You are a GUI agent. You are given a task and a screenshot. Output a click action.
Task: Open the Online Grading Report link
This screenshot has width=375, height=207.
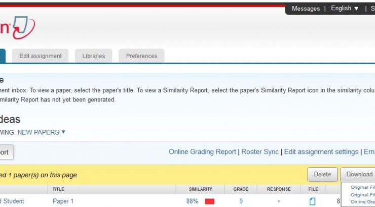202,151
